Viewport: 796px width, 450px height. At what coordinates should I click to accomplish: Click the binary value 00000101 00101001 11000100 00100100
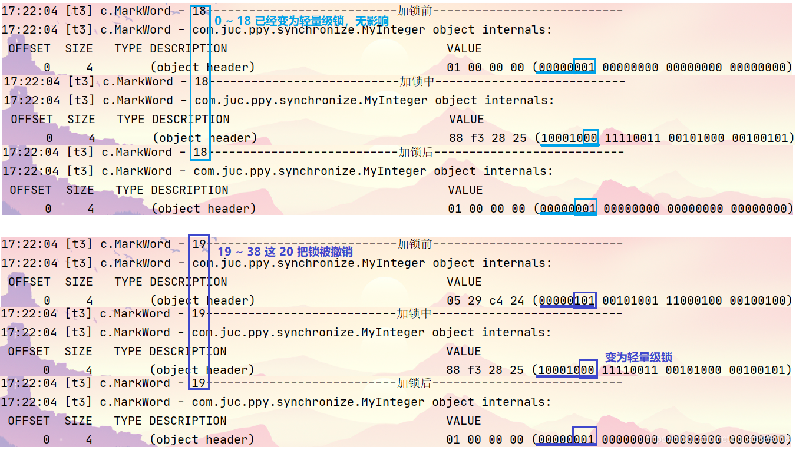(662, 300)
